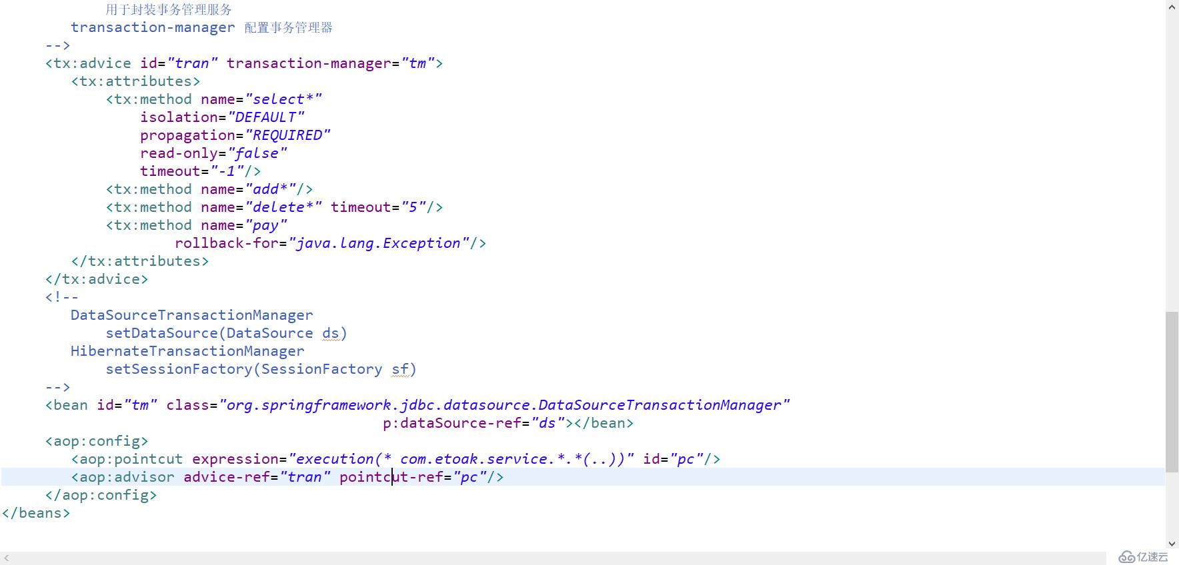Click the pointcut-ref="pc" attribute

pyautogui.click(x=413, y=477)
